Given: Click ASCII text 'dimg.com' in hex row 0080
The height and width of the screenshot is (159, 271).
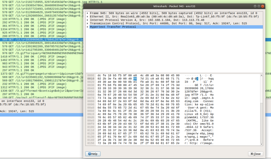Looking at the screenshot, I should tap(191, 101).
